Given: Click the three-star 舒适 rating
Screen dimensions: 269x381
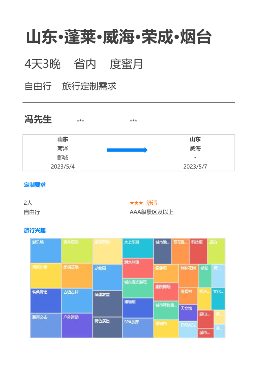Looking at the screenshot, I should (144, 203).
